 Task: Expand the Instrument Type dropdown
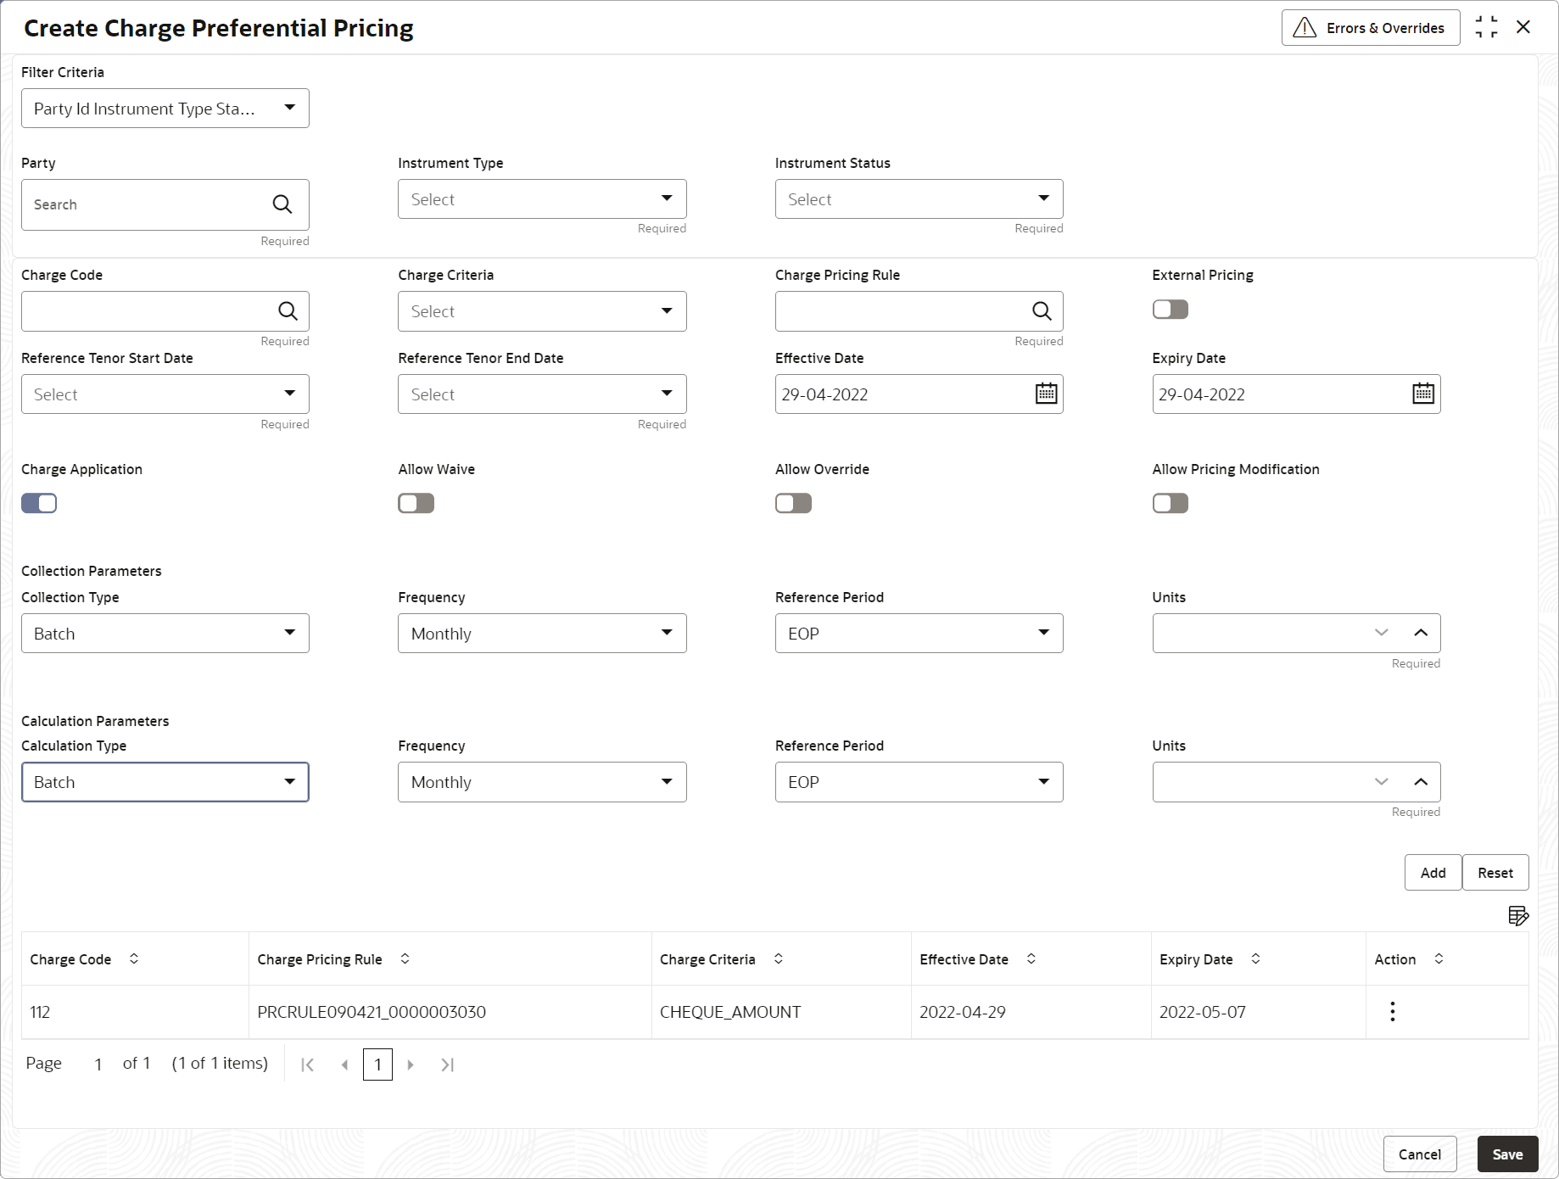(x=542, y=199)
